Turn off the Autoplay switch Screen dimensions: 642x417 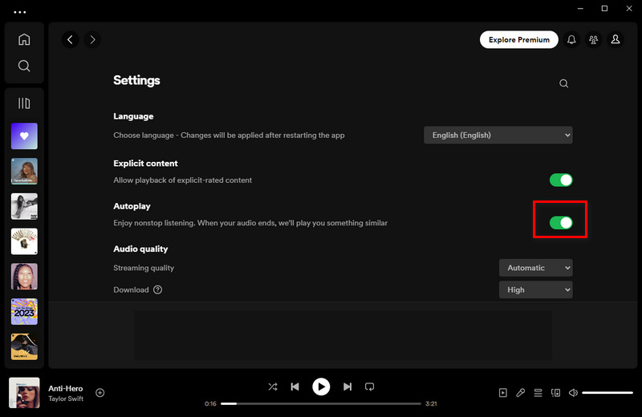click(561, 223)
